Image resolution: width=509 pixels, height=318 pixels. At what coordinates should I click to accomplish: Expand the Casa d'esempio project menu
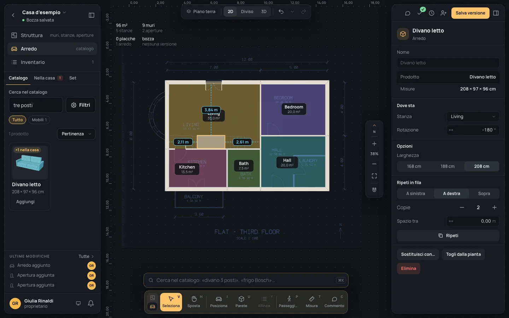(x=44, y=12)
